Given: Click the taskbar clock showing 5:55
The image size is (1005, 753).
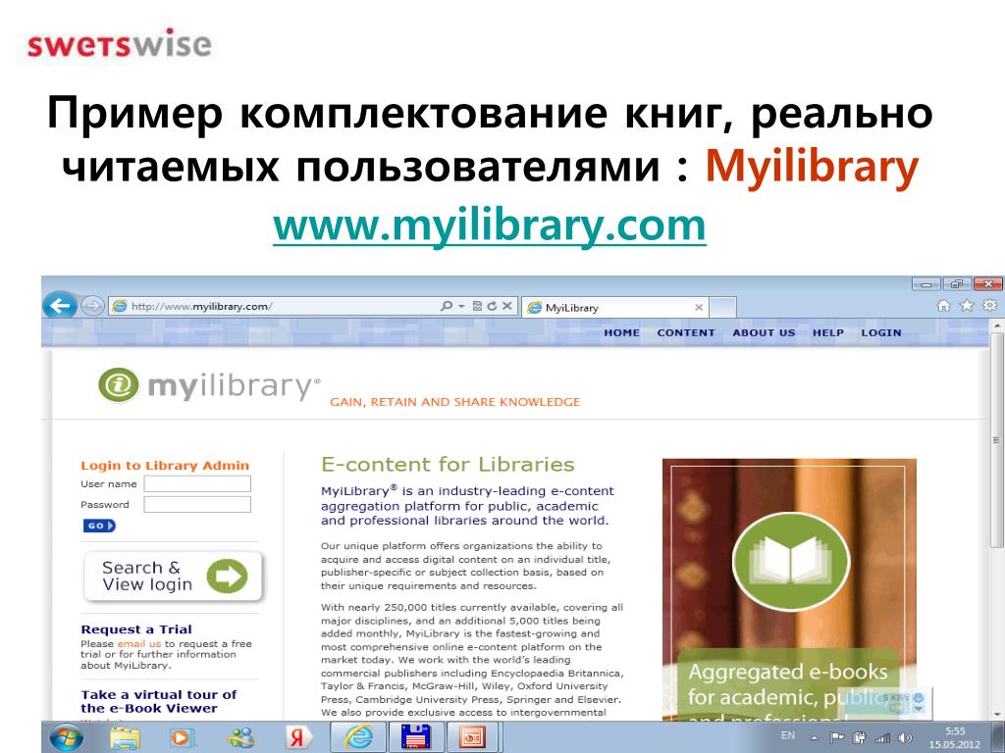Looking at the screenshot, I should [955, 737].
